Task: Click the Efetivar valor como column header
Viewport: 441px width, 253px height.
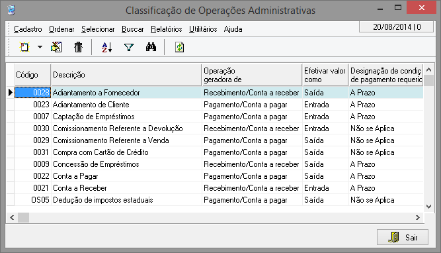Action: tap(325, 75)
